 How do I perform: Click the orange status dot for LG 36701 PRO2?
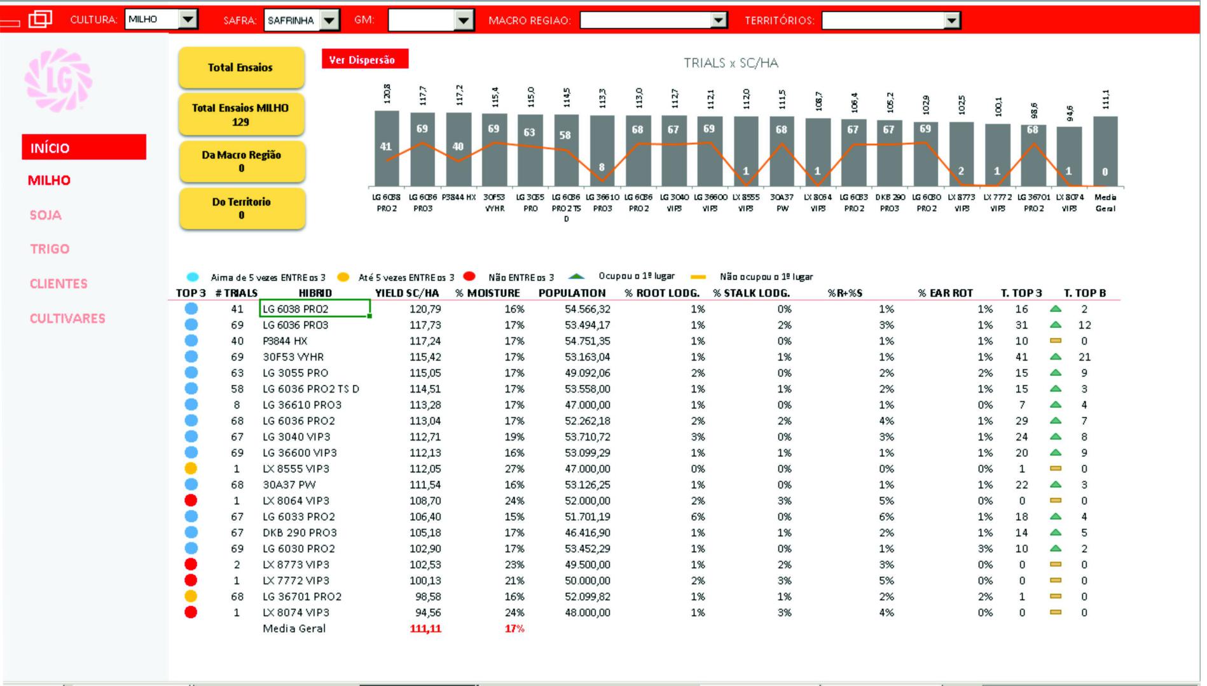click(x=191, y=596)
